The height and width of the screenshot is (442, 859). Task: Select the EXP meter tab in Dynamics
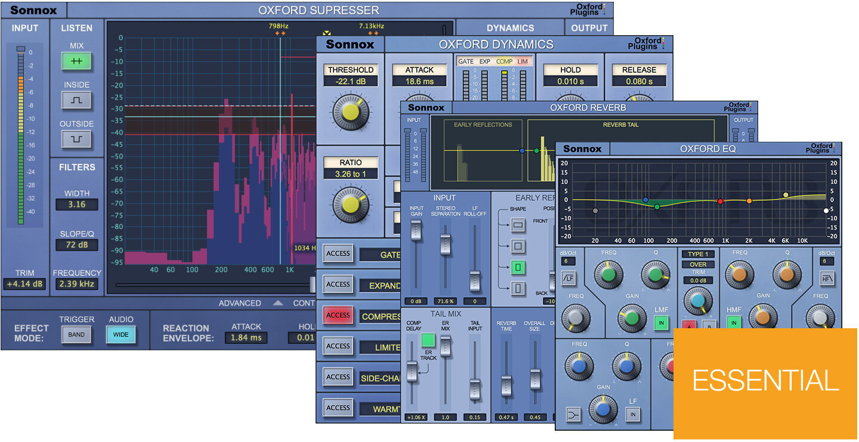[x=484, y=61]
